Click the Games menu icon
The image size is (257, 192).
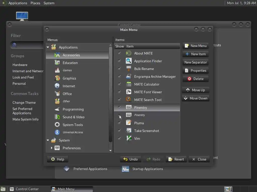[57, 70]
